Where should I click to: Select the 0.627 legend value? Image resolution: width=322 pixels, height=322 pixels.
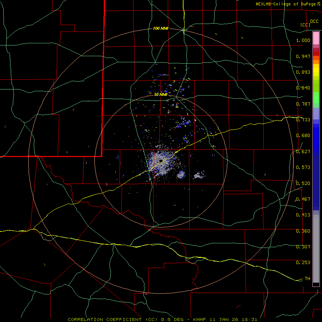coord(303,152)
